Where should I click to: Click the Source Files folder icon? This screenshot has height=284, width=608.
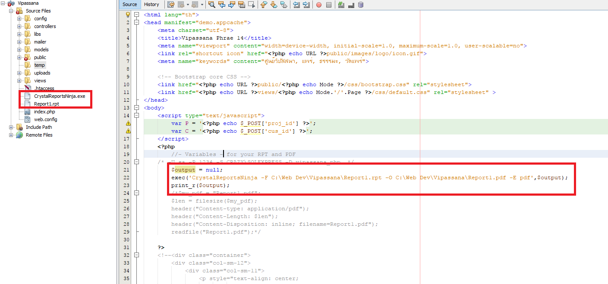tap(19, 11)
